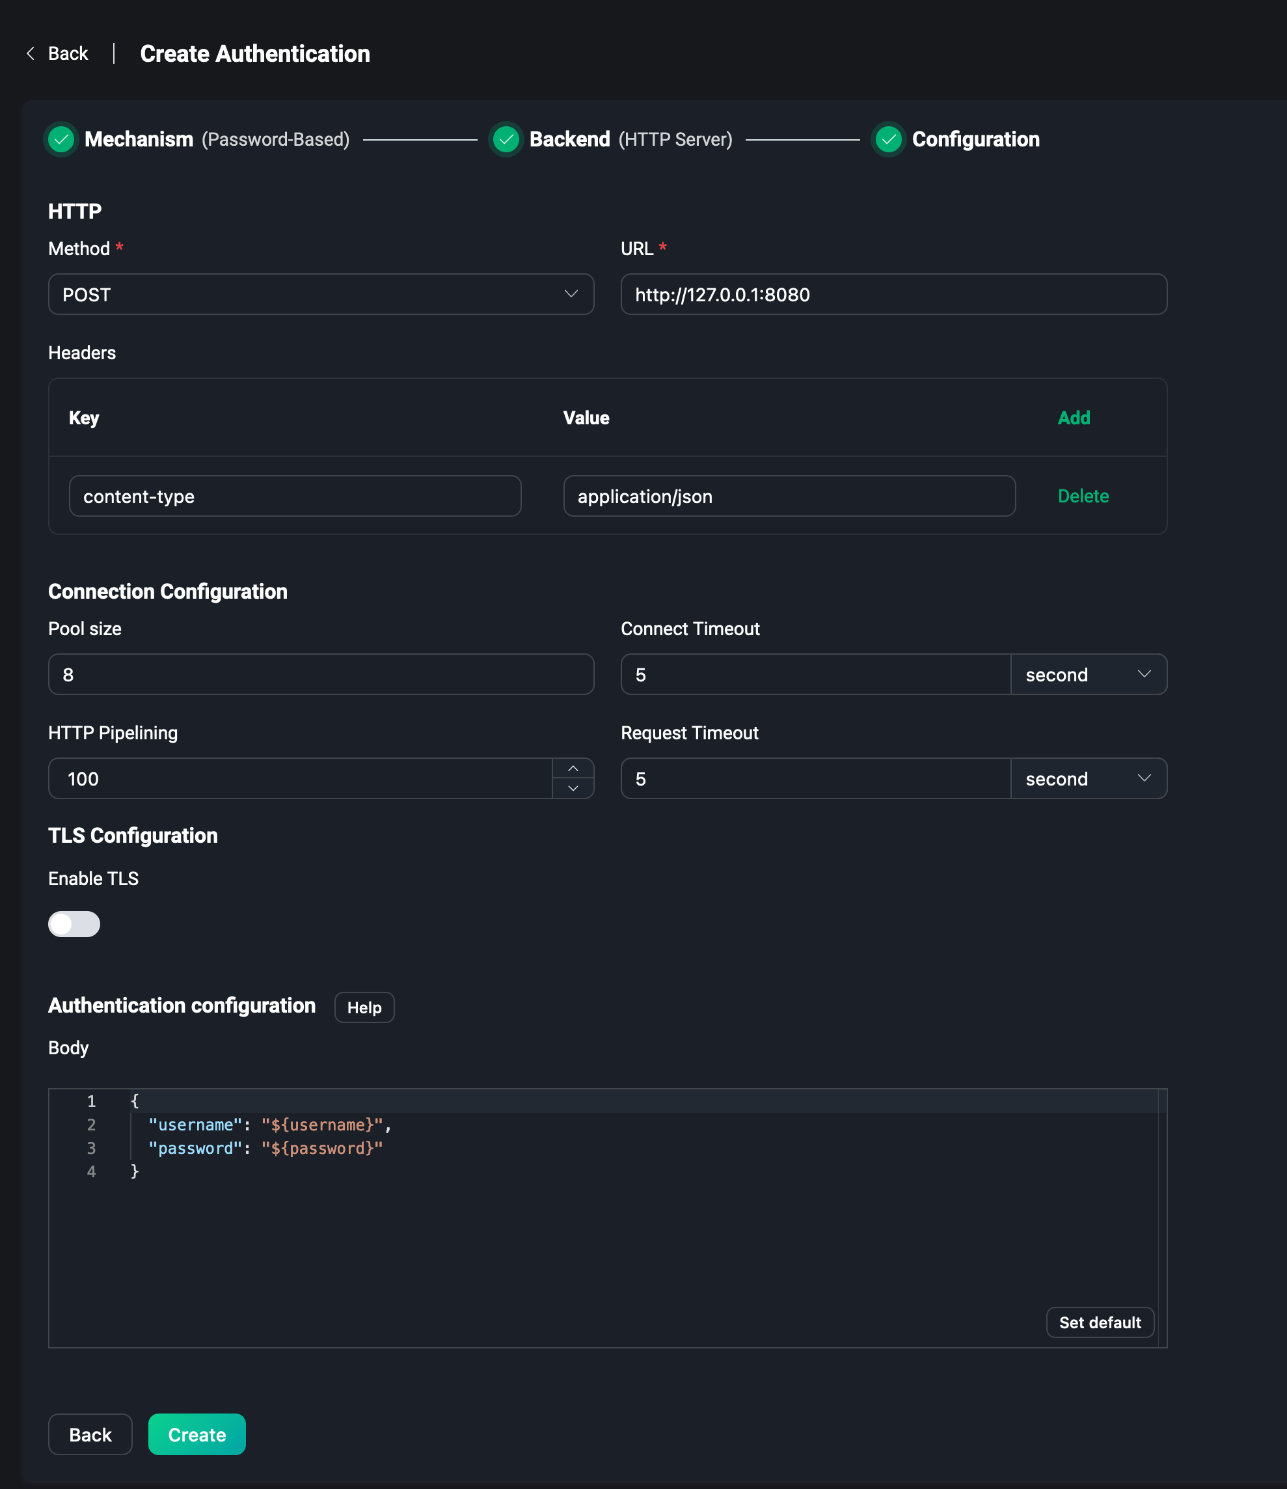Click the Mechanism step checkmark icon
Image resolution: width=1287 pixels, height=1489 pixels.
[x=61, y=139]
